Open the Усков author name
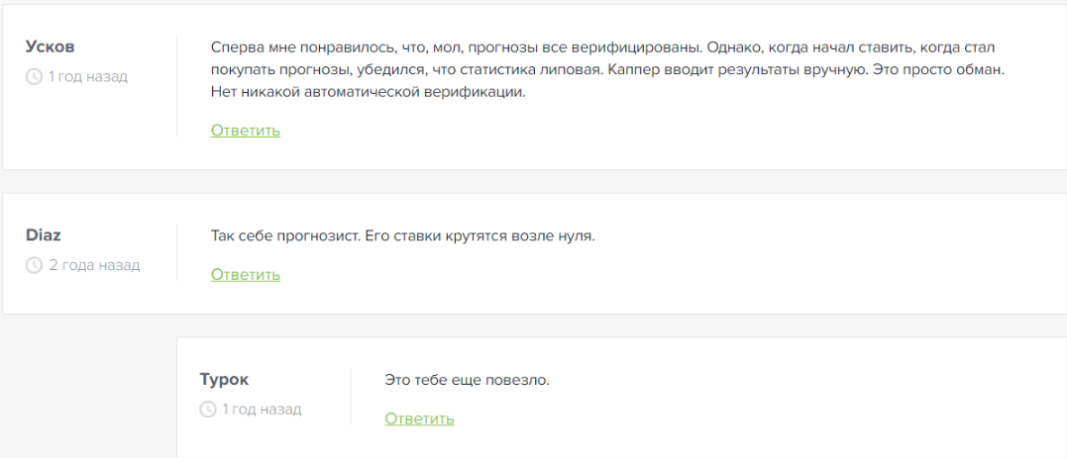 pyautogui.click(x=50, y=46)
